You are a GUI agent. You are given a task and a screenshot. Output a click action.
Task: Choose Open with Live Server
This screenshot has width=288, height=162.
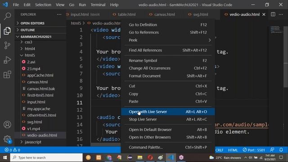coord(168,112)
